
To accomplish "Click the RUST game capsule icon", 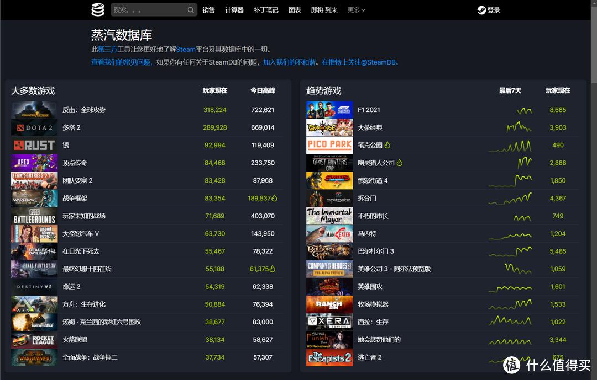I will pyautogui.click(x=34, y=145).
